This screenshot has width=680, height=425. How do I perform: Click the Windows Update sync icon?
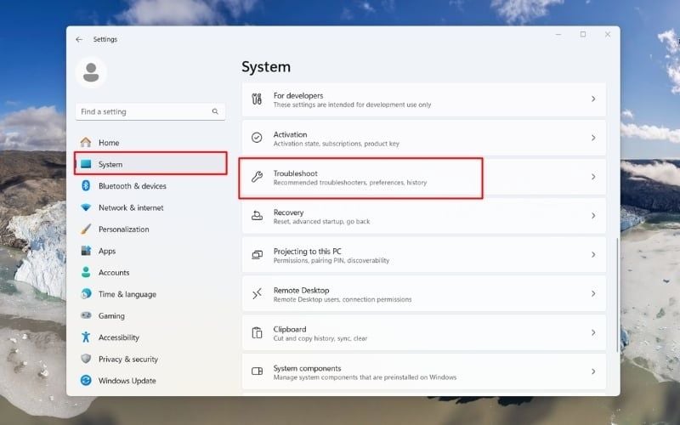point(86,380)
